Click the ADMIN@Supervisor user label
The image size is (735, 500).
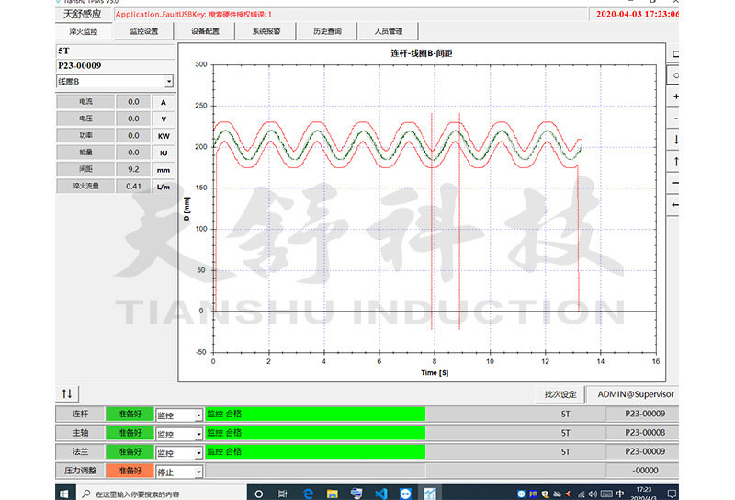635,394
